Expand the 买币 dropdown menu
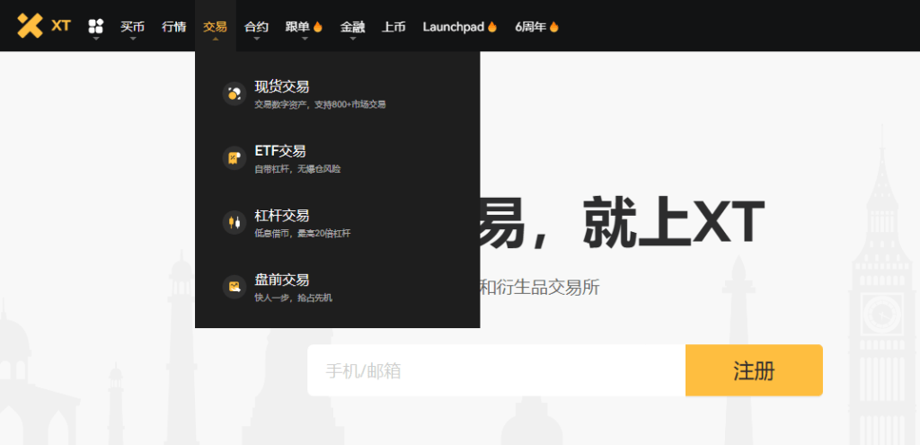Viewport: 920px width, 445px height. tap(132, 26)
